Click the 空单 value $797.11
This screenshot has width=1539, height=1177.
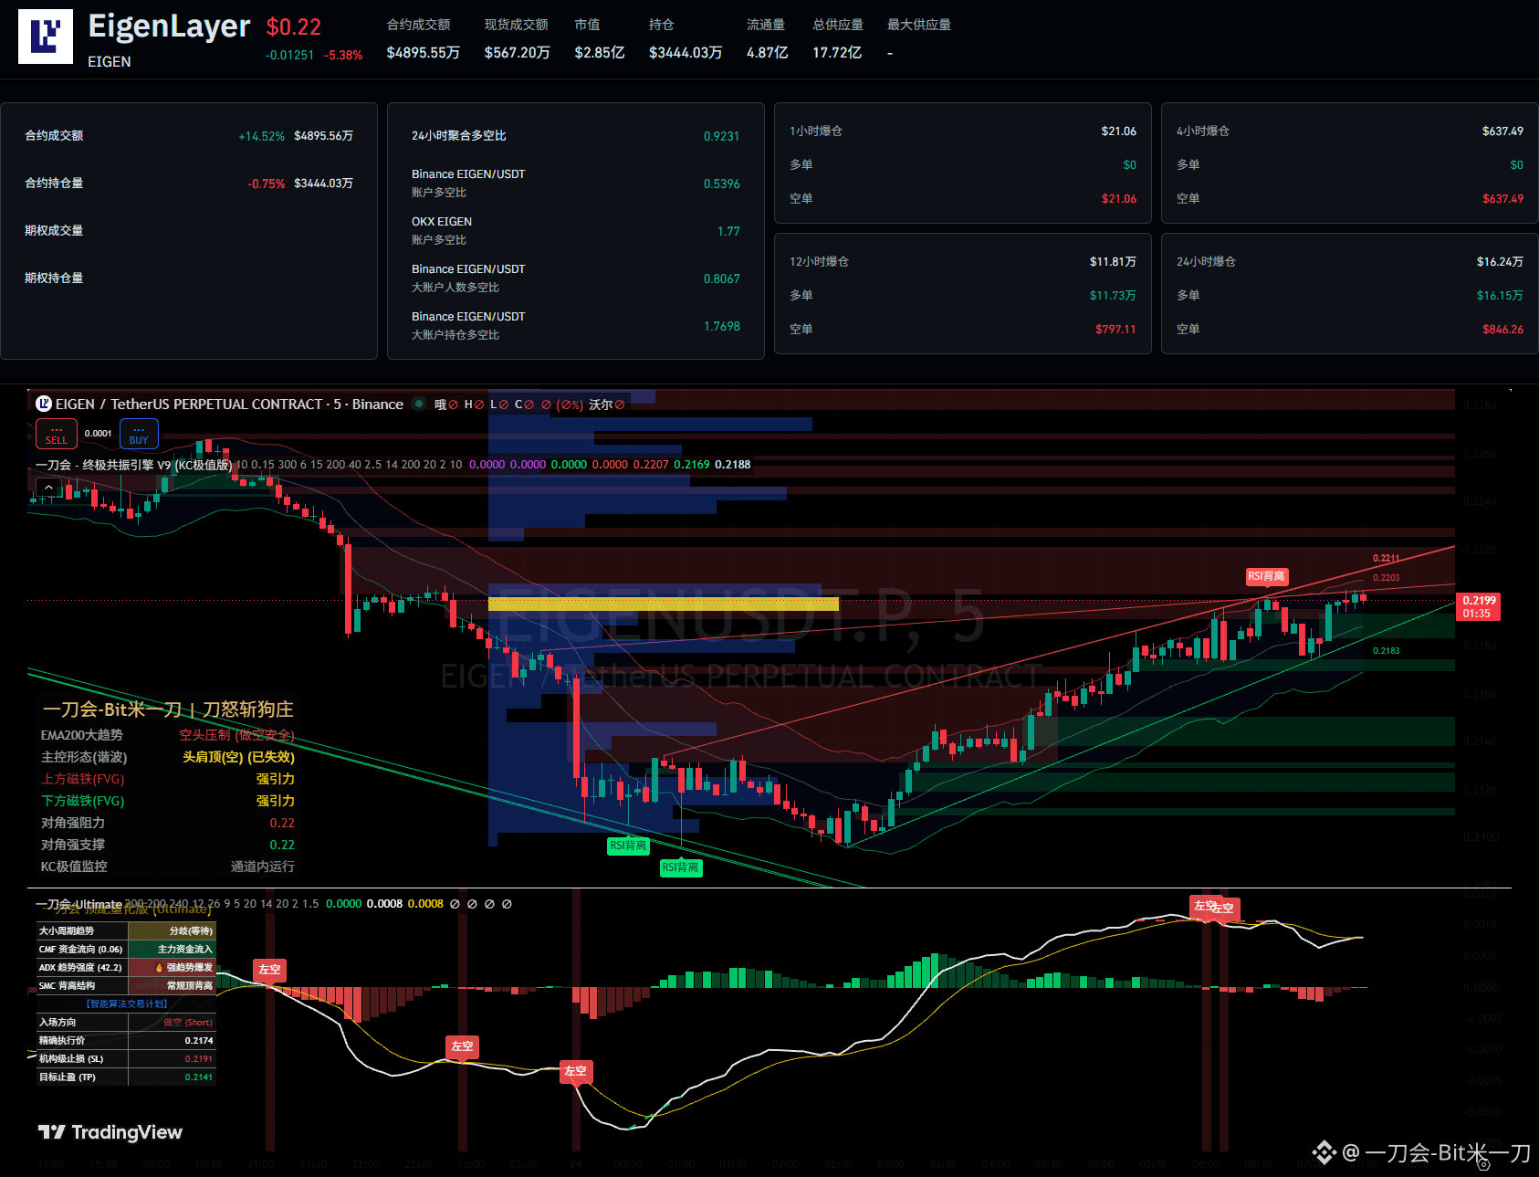(1115, 329)
